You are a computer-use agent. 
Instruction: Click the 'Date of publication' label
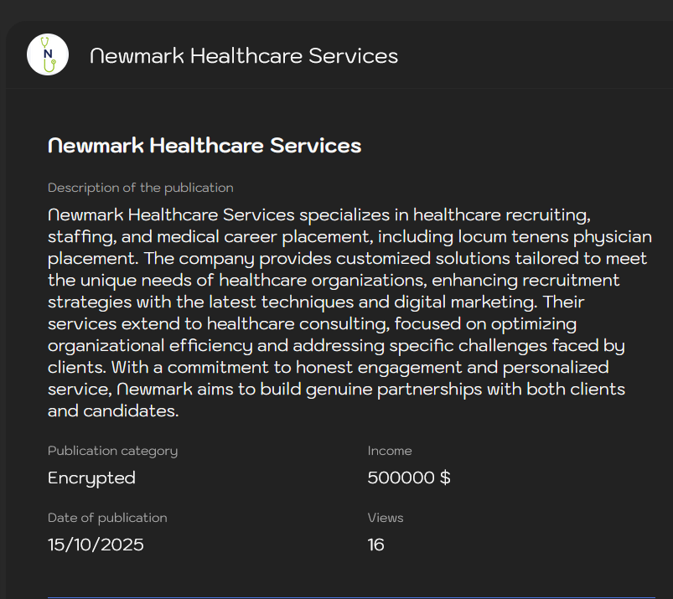coord(107,518)
